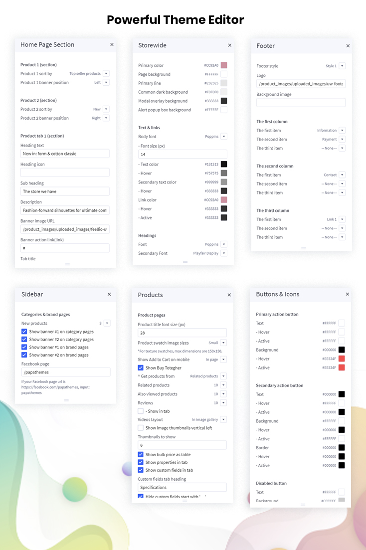Expand the Body font Poppins dropdown
The width and height of the screenshot is (366, 550).
click(224, 137)
